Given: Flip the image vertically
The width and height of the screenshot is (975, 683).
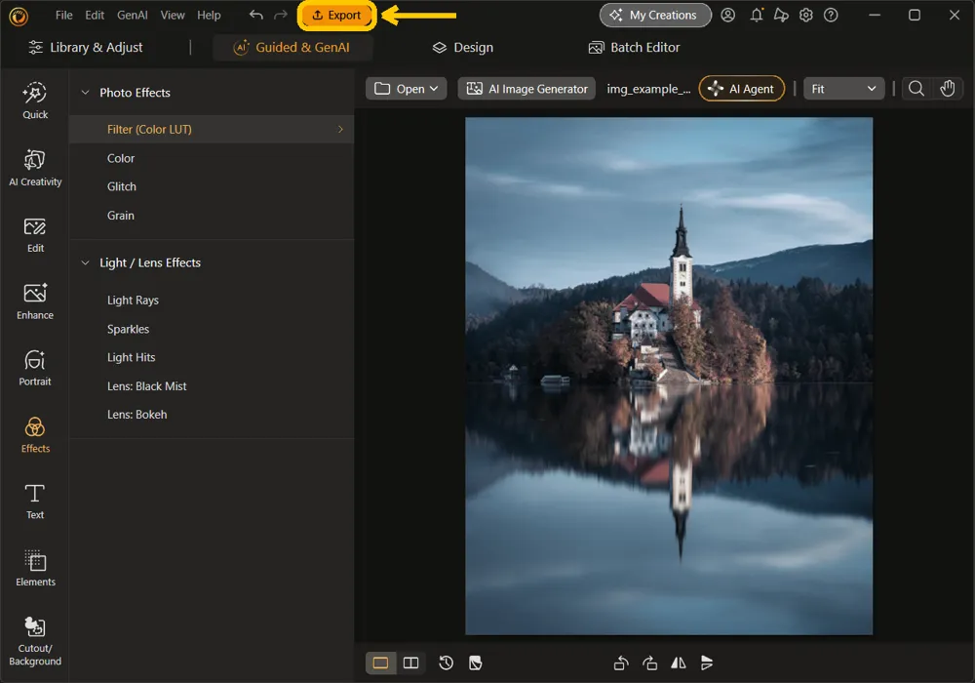Looking at the screenshot, I should [707, 663].
